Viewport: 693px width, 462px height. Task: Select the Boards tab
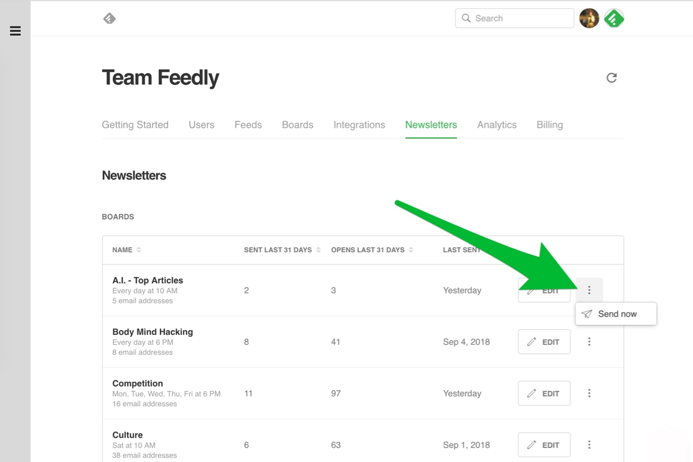(x=297, y=125)
